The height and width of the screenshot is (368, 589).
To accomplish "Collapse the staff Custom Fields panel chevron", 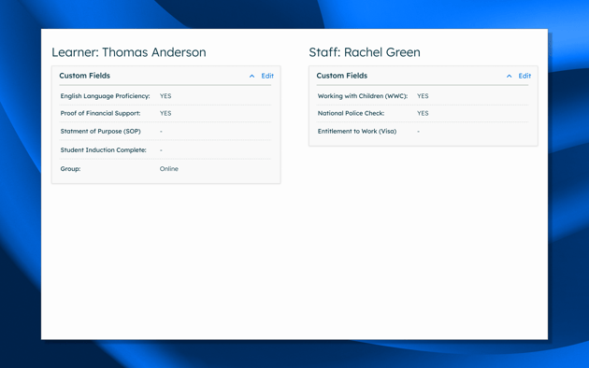I will click(509, 77).
